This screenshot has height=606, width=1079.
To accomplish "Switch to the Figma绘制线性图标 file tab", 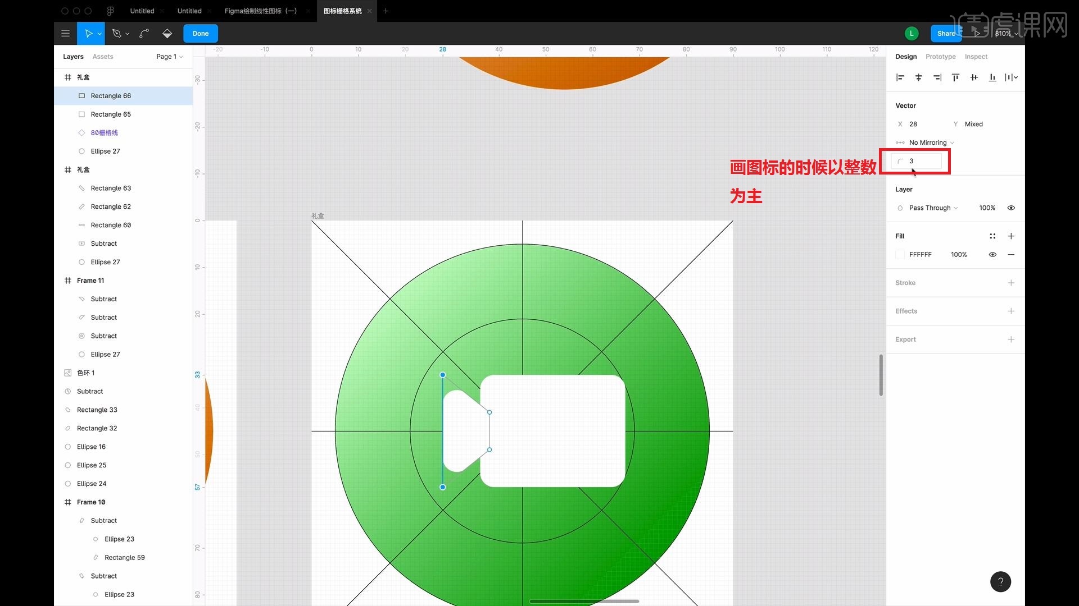I will click(x=260, y=11).
